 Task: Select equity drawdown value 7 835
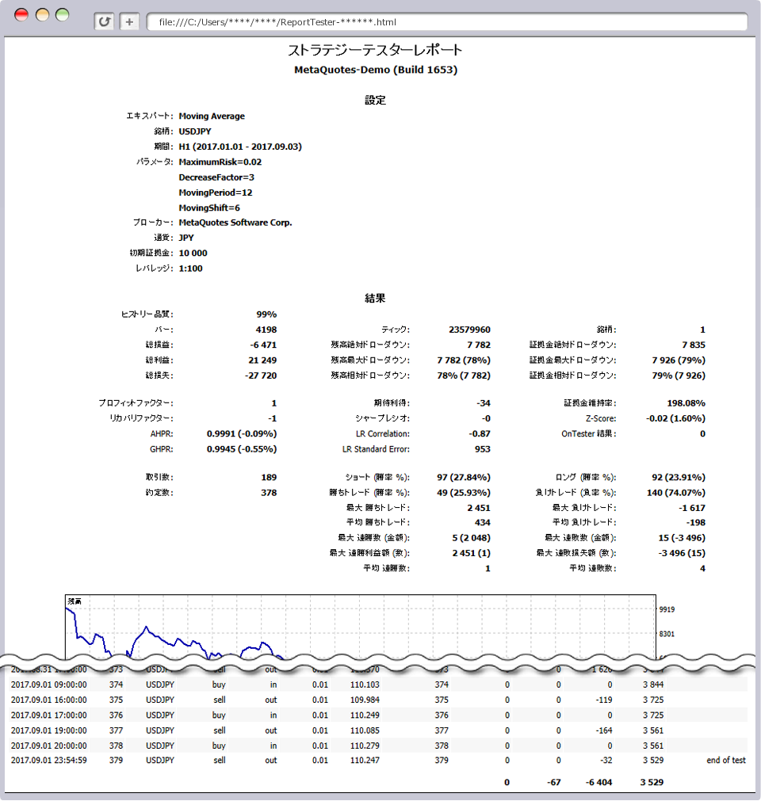[694, 345]
